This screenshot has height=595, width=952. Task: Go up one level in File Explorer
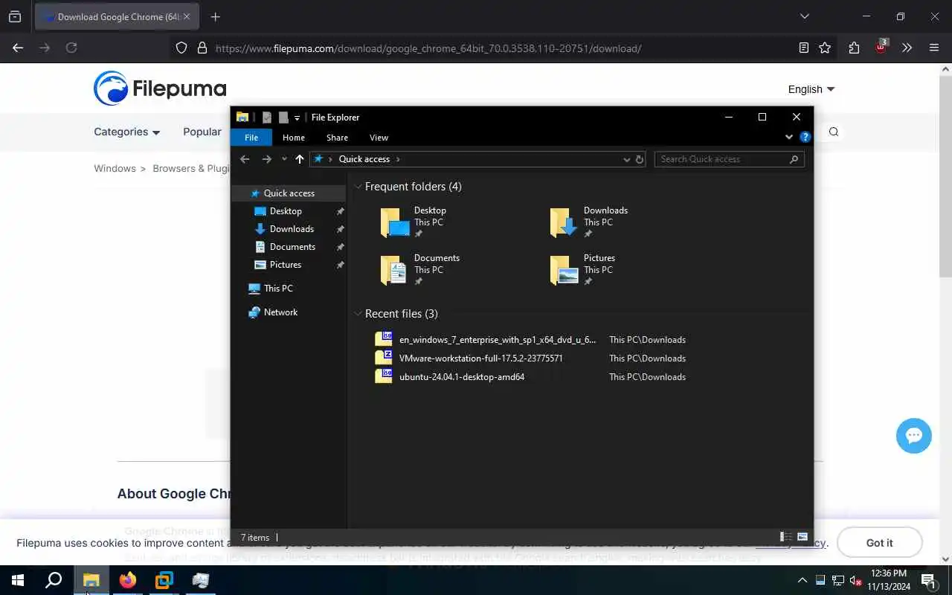[x=300, y=159]
